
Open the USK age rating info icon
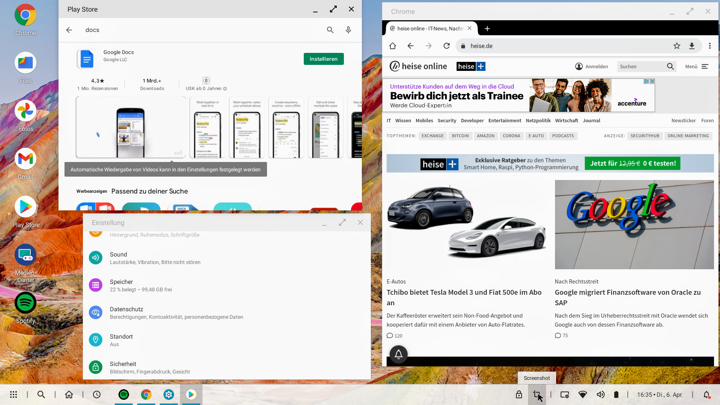pos(225,89)
